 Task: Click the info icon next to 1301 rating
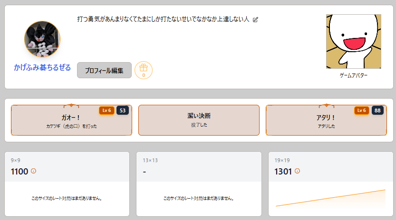(x=297, y=171)
